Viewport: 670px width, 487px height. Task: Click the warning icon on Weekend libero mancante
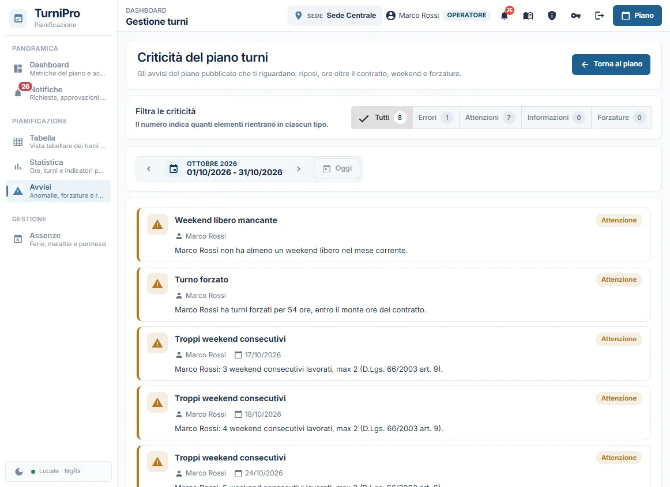pyautogui.click(x=157, y=225)
